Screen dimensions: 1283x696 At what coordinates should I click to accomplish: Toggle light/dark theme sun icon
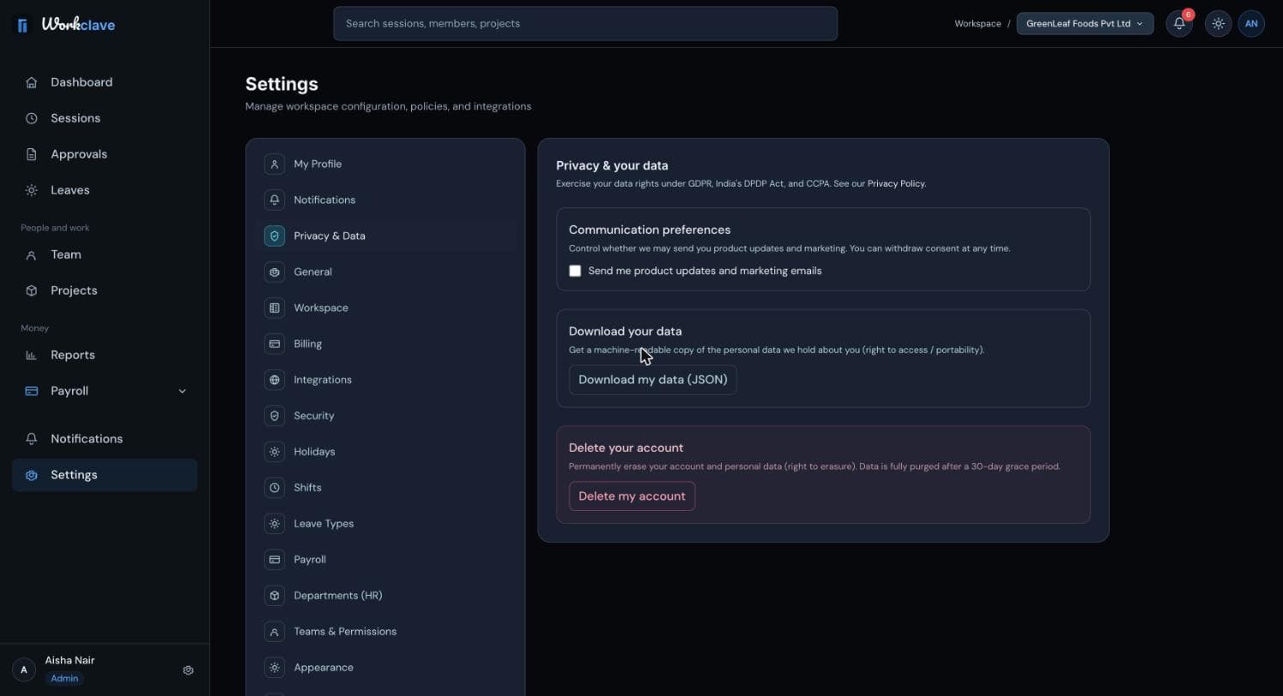click(1218, 24)
